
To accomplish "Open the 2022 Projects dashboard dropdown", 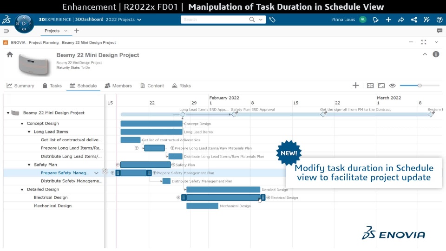I will [x=139, y=20].
